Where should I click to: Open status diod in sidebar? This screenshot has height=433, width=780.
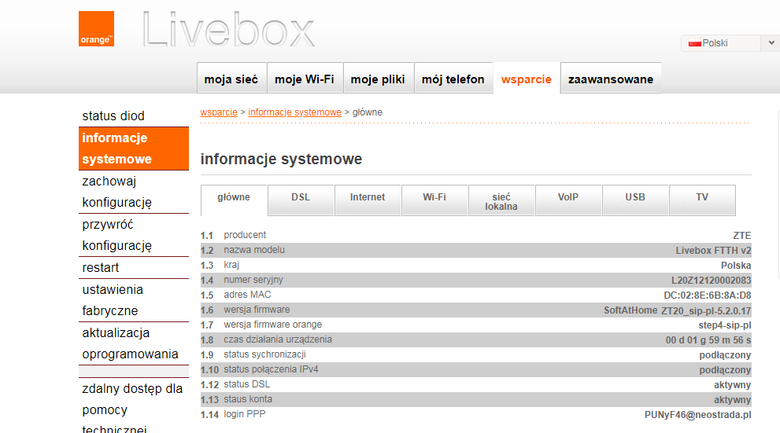tap(113, 116)
